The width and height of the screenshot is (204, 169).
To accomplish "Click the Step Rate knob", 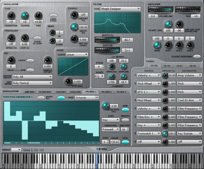I will click(x=105, y=106).
